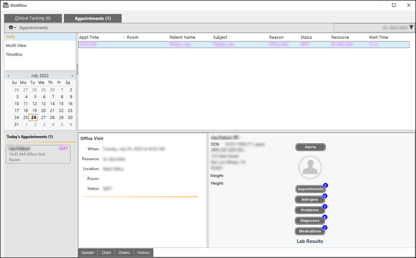Open the gear settings menu beside Appointments
This screenshot has width=416, height=258.
coord(12,27)
